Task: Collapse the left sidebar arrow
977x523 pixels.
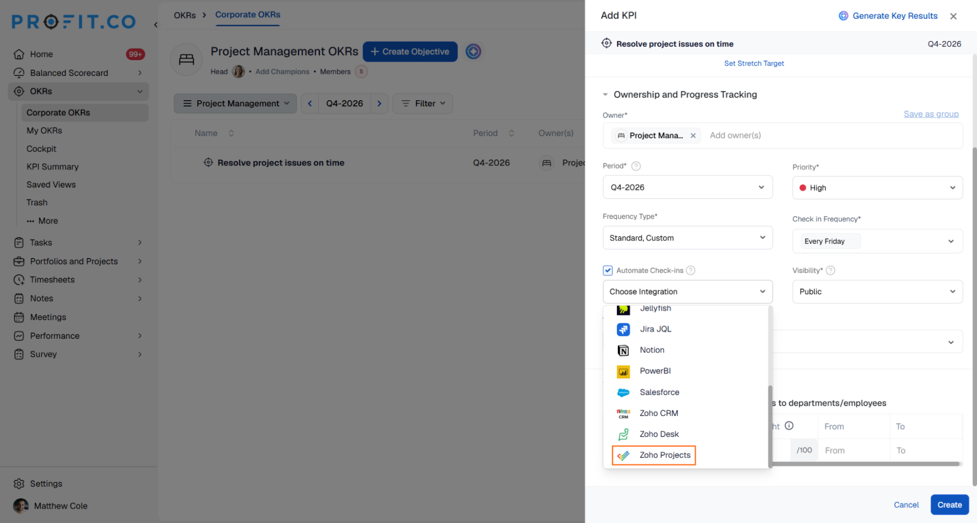Action: pos(155,24)
